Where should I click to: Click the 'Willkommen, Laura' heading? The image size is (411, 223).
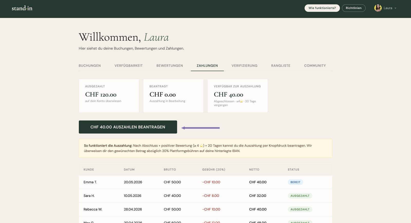point(124,37)
